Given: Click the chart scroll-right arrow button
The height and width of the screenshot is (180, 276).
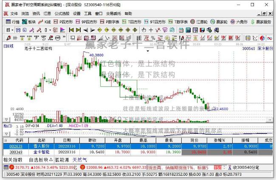Looking at the screenshot, I should click(270, 120).
